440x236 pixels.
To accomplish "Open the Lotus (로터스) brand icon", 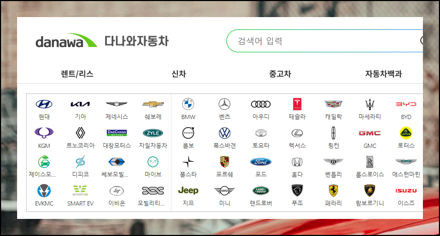I will pyautogui.click(x=406, y=133).
